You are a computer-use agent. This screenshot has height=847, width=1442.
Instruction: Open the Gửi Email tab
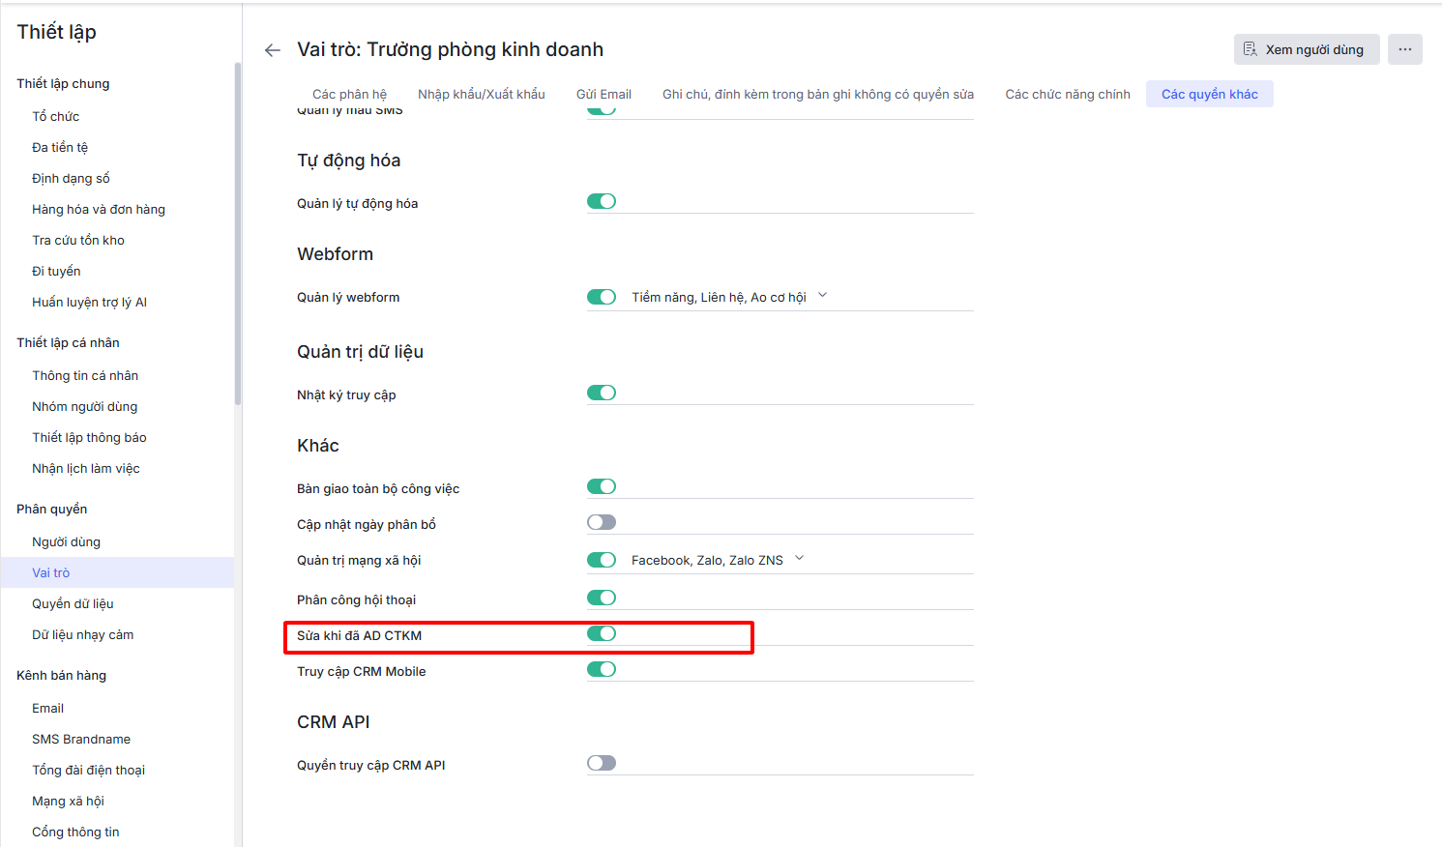point(603,94)
